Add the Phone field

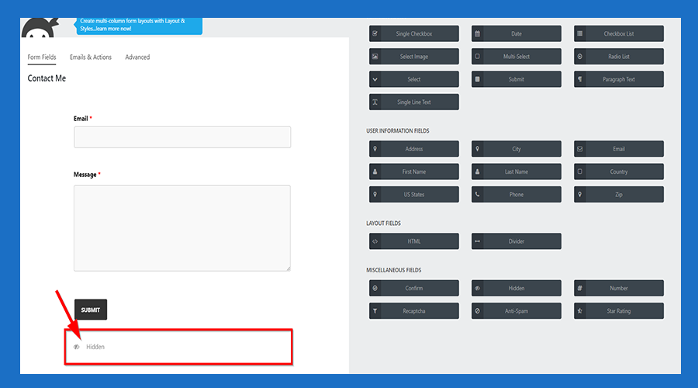(517, 195)
